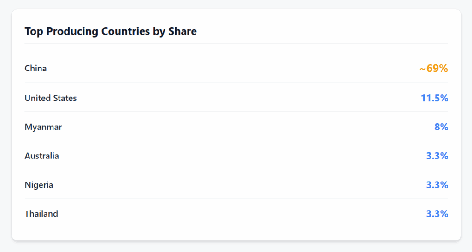The width and height of the screenshot is (472, 252).
Task: Click the 8% share value
Action: point(441,127)
